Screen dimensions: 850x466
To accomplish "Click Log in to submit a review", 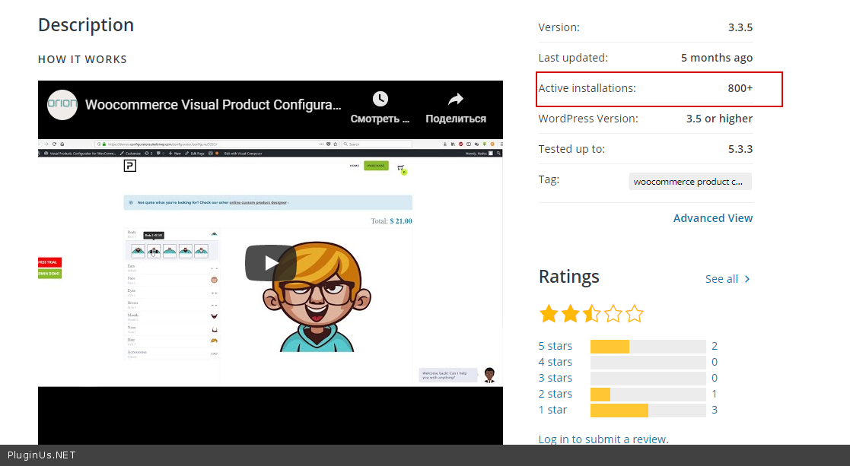I will (x=603, y=439).
